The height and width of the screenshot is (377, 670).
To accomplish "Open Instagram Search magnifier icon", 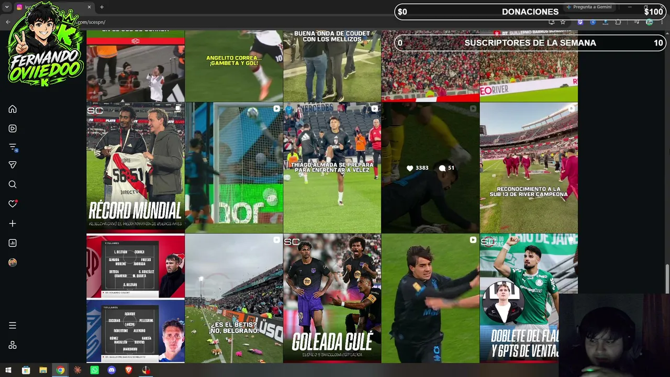I will 13,184.
